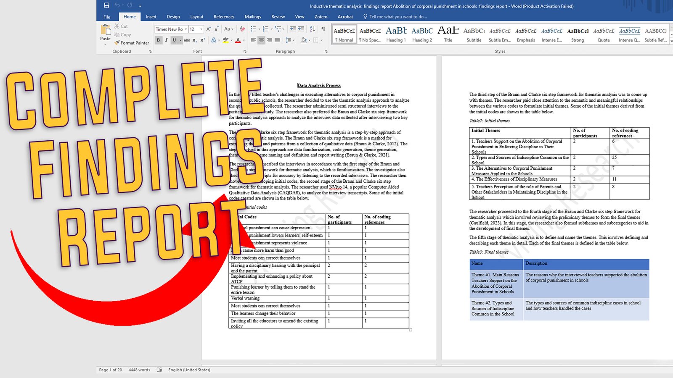Open Font dialog launcher
Image resolution: width=673 pixels, height=378 pixels.
[245, 51]
